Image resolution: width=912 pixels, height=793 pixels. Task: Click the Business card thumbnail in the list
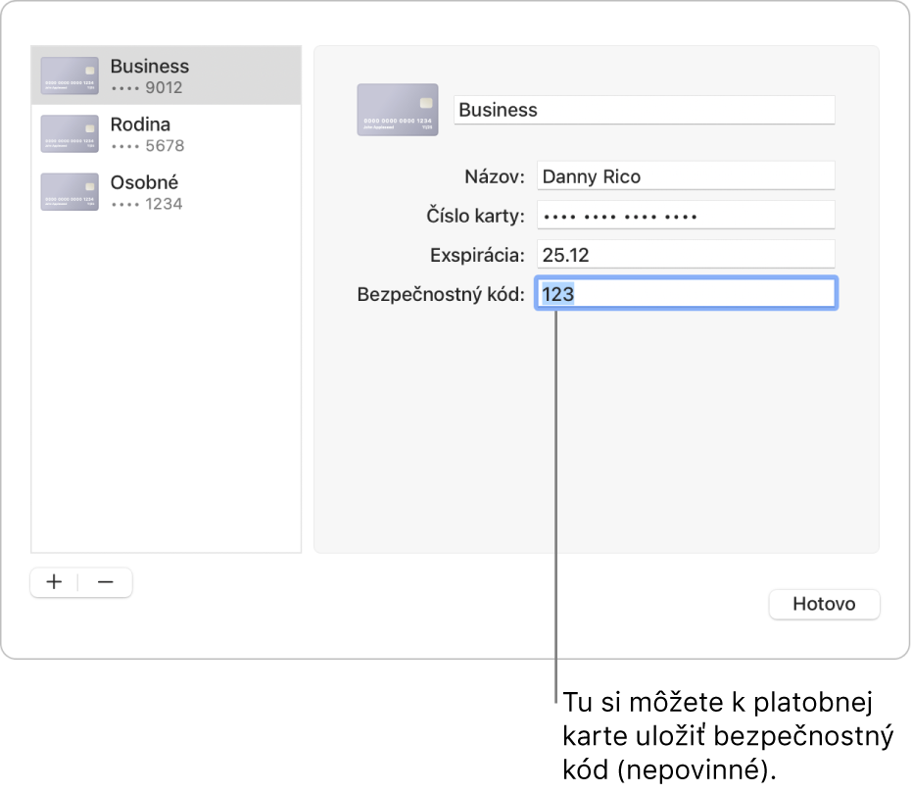[70, 75]
